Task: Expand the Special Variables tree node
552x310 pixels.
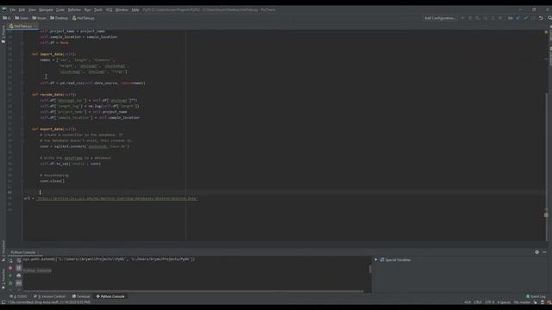Action: pyautogui.click(x=376, y=260)
